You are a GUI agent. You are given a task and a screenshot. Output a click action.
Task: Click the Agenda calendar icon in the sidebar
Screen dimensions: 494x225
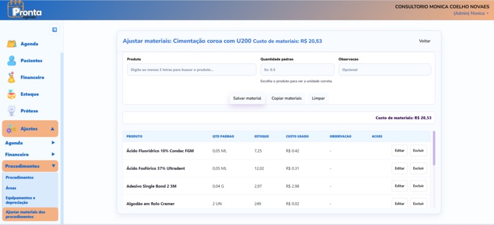pyautogui.click(x=12, y=44)
